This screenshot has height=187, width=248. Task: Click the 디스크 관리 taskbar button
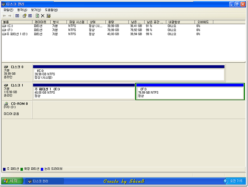[x=44, y=181]
